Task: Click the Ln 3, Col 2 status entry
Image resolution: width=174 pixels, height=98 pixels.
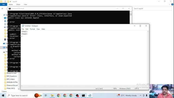Action: point(99,88)
